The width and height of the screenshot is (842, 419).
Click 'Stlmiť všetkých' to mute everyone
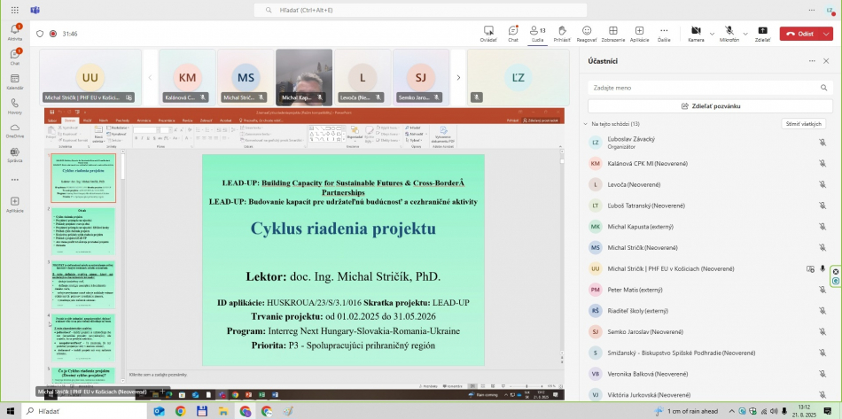coord(805,124)
